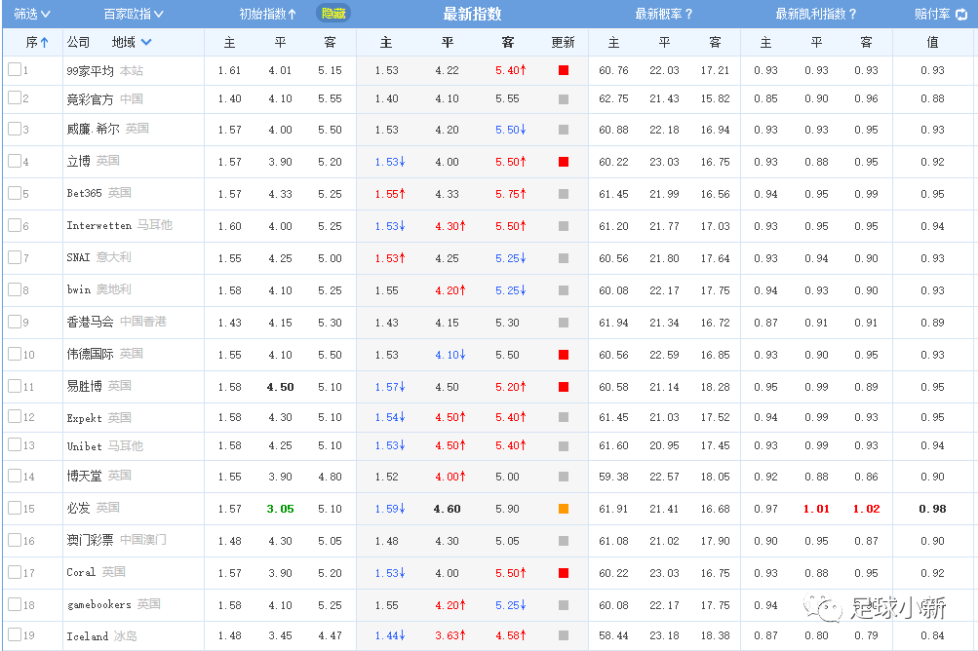Open the 地域 region dropdown

coord(132,43)
